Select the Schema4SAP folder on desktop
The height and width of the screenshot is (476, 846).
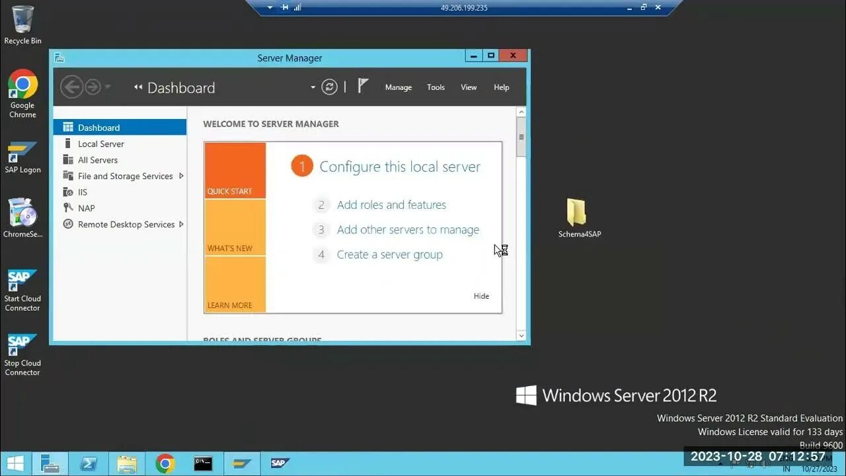pyautogui.click(x=579, y=218)
